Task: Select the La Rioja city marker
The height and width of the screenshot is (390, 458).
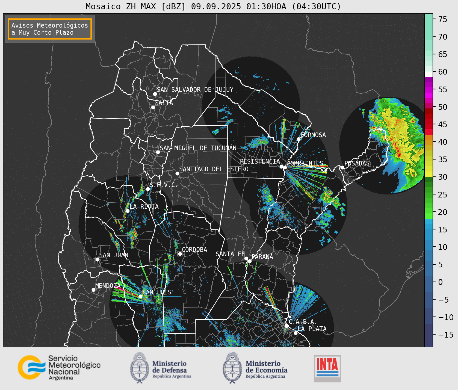Action: [x=127, y=211]
